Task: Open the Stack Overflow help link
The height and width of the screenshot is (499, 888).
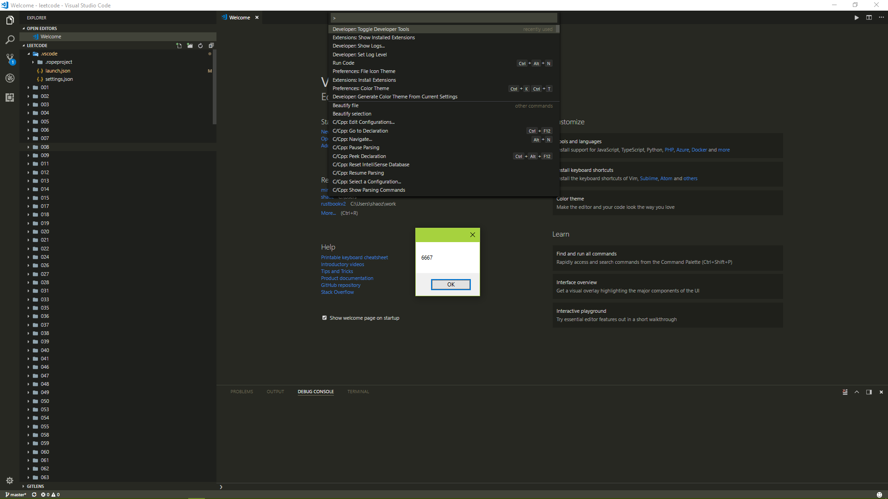Action: 337,292
